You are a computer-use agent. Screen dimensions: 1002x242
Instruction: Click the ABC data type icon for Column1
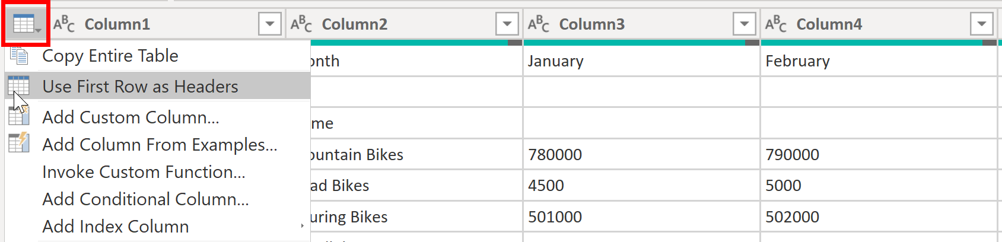64,24
